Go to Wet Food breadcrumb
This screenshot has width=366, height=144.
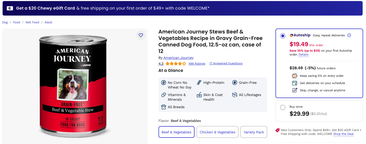[x=32, y=22]
